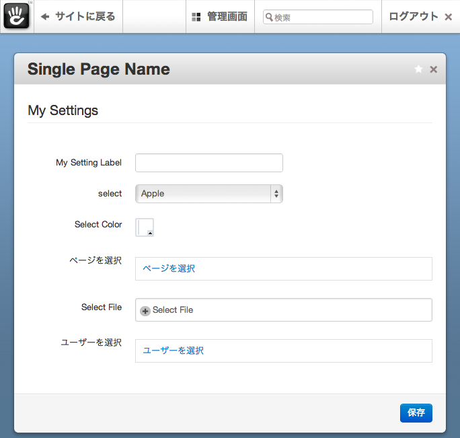The width and height of the screenshot is (460, 438).
Task: Focus the My Setting Label text field
Action: 208,163
